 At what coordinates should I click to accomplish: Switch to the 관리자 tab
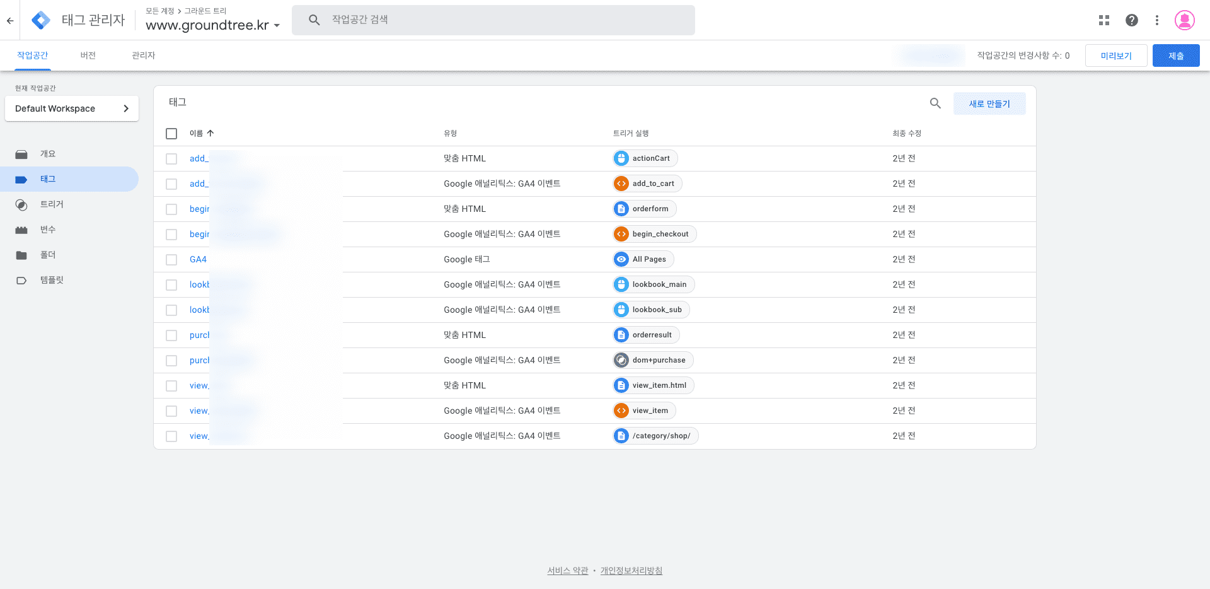[x=143, y=55]
